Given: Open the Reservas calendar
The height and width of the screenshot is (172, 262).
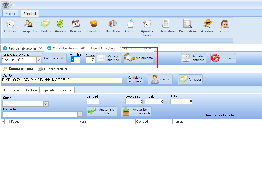Looking at the screenshot, I should 76,26.
